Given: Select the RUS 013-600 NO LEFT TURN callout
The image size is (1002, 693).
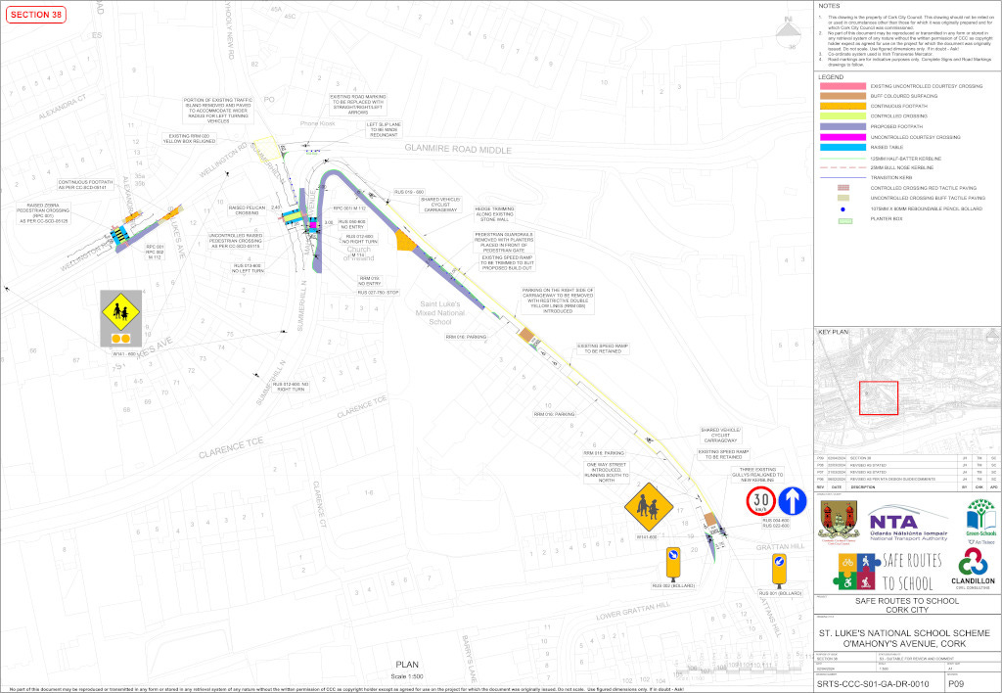Looking at the screenshot, I should tap(249, 268).
